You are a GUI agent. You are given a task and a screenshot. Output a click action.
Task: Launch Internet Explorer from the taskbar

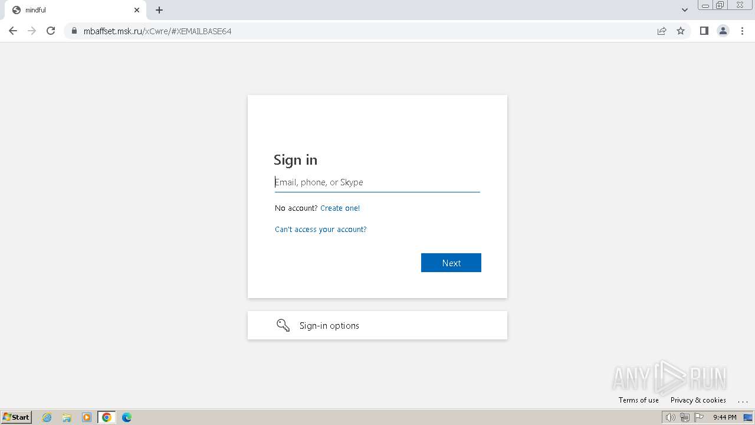pyautogui.click(x=47, y=417)
